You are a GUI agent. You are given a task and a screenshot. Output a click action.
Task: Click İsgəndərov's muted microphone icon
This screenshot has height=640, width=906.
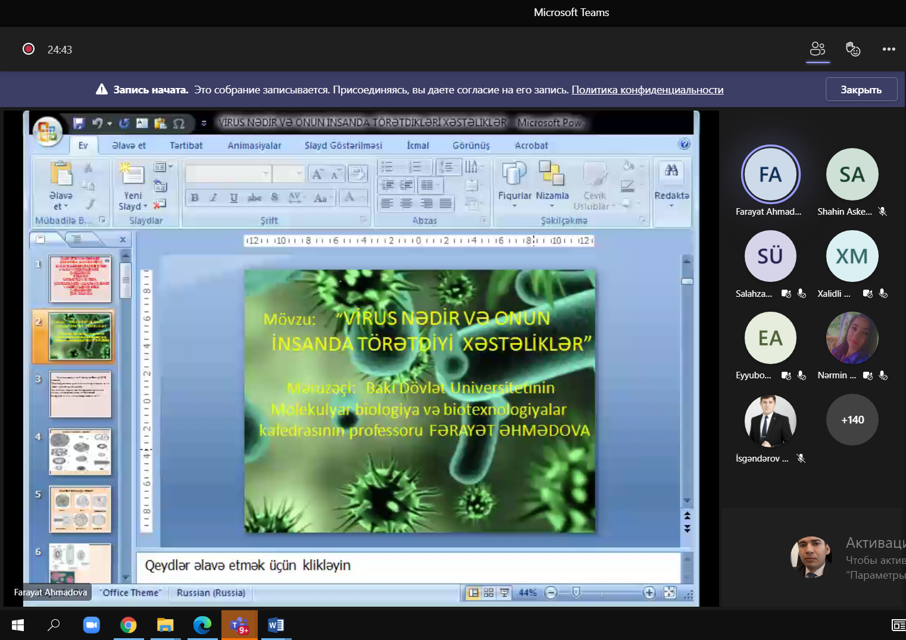(x=801, y=459)
